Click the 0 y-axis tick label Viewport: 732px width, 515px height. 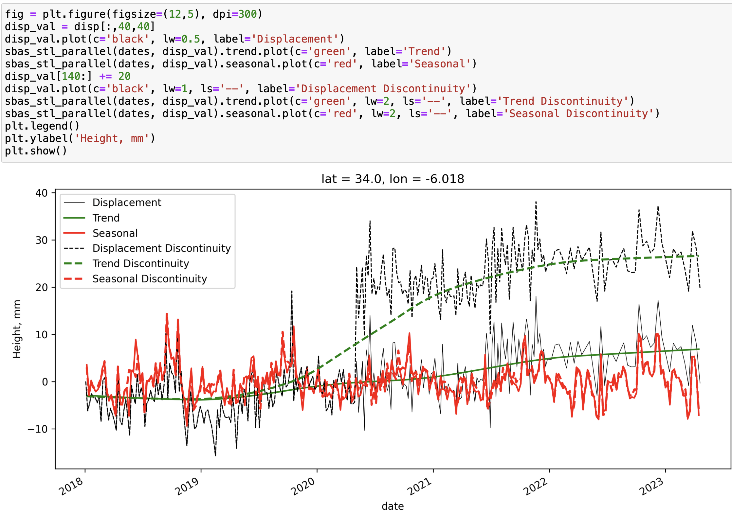click(x=45, y=382)
